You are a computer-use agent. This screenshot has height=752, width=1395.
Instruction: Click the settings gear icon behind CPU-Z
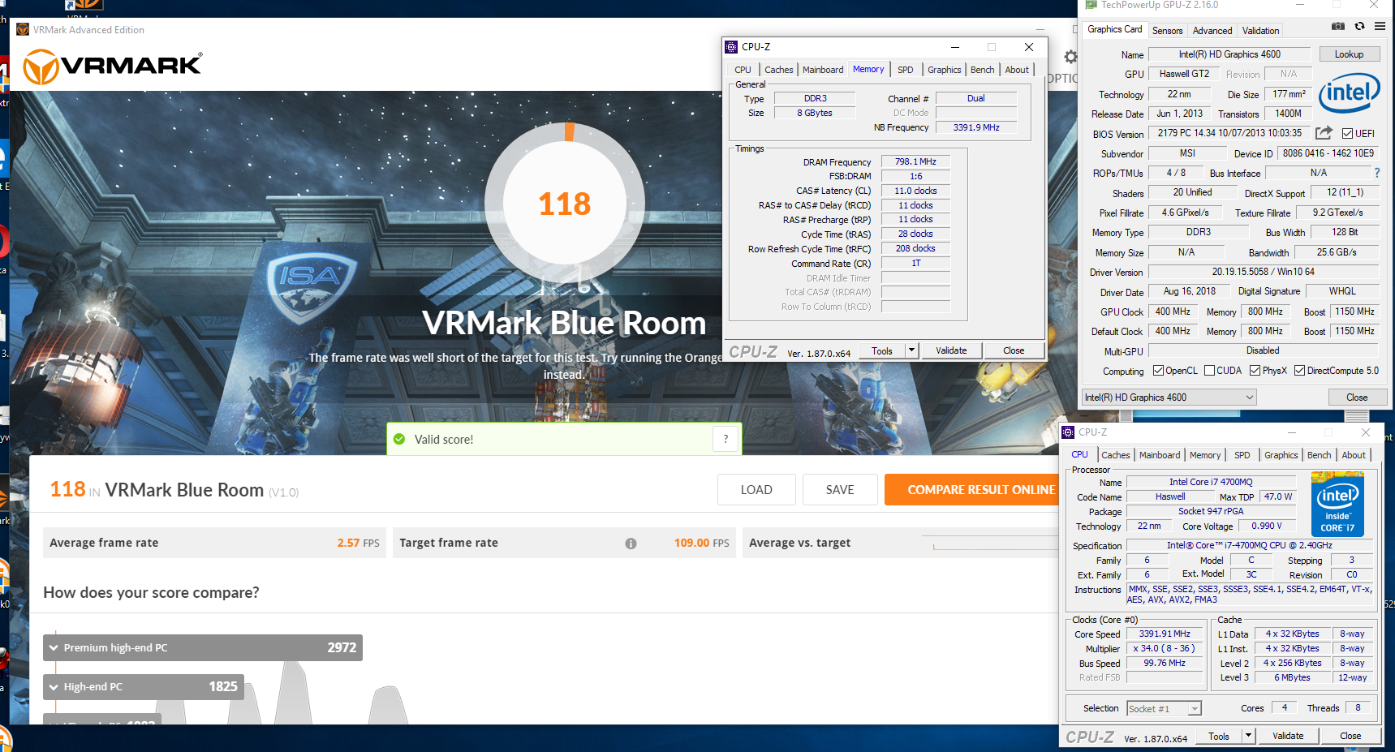(x=1071, y=57)
